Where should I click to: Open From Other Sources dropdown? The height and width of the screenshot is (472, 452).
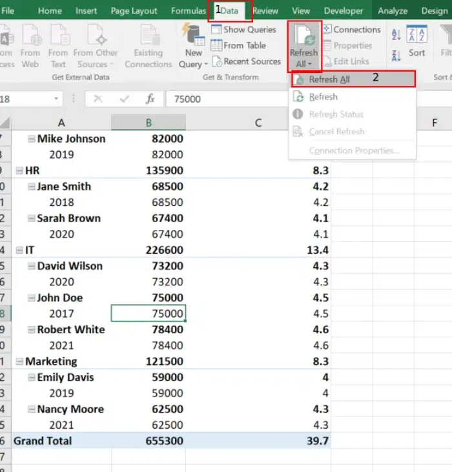(x=96, y=46)
